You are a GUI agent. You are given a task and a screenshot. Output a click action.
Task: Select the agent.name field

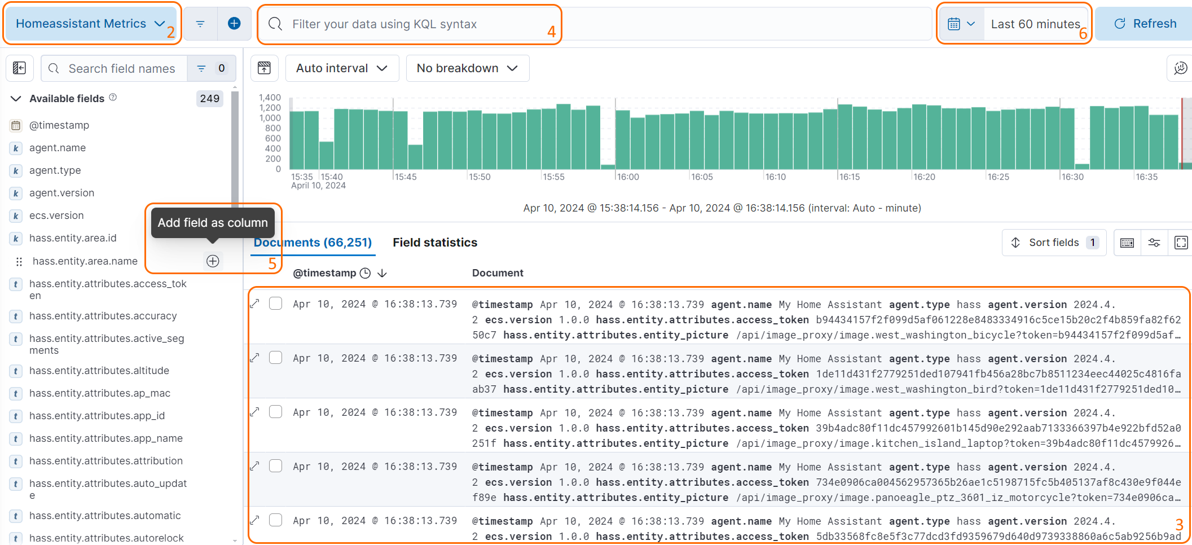pyautogui.click(x=58, y=148)
